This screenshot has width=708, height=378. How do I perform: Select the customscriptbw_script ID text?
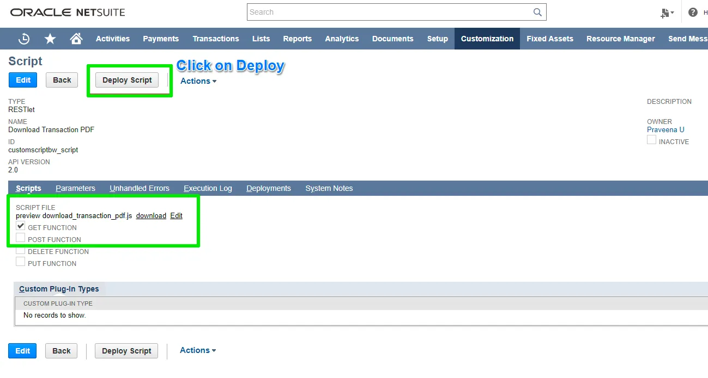(x=43, y=150)
